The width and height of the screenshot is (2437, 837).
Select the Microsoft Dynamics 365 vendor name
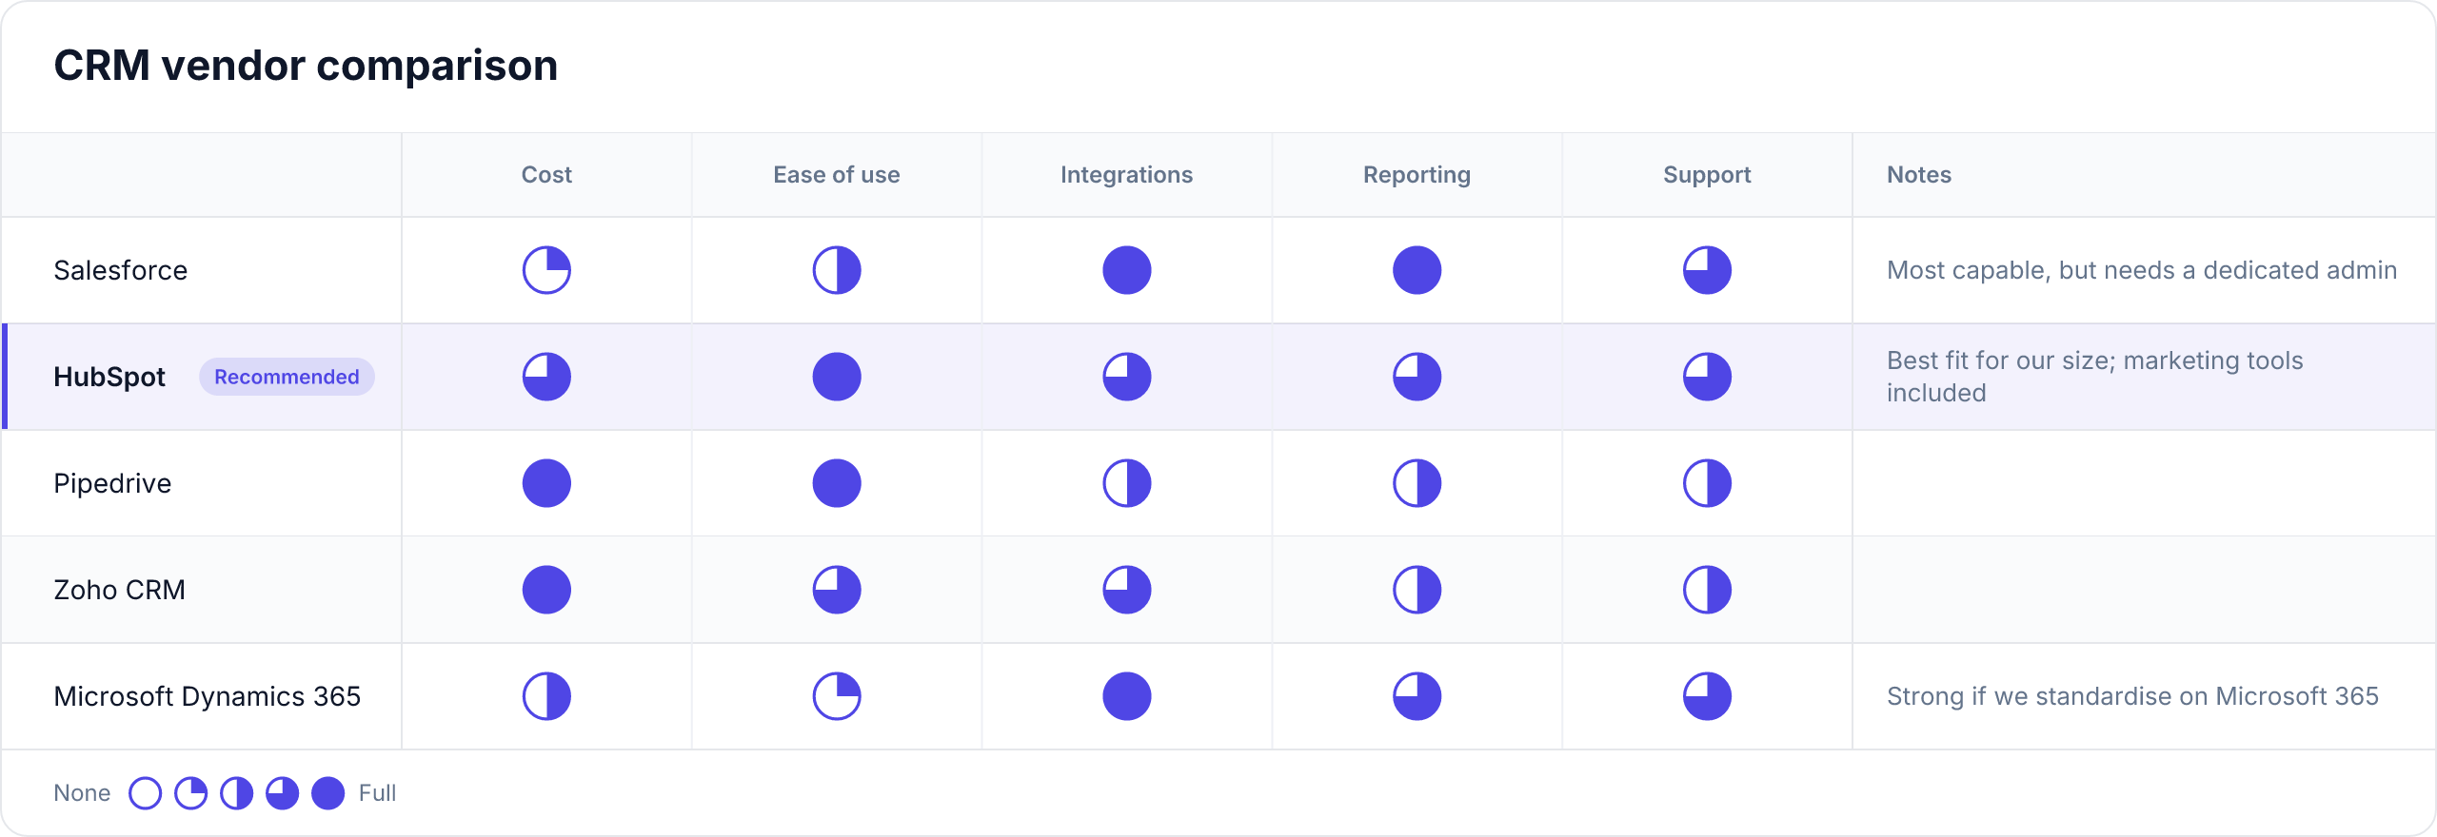pyautogui.click(x=208, y=696)
